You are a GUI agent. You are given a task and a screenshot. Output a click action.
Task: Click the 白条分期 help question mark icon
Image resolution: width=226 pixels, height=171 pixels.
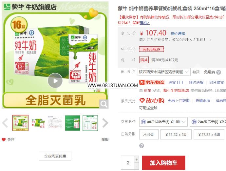141,146
